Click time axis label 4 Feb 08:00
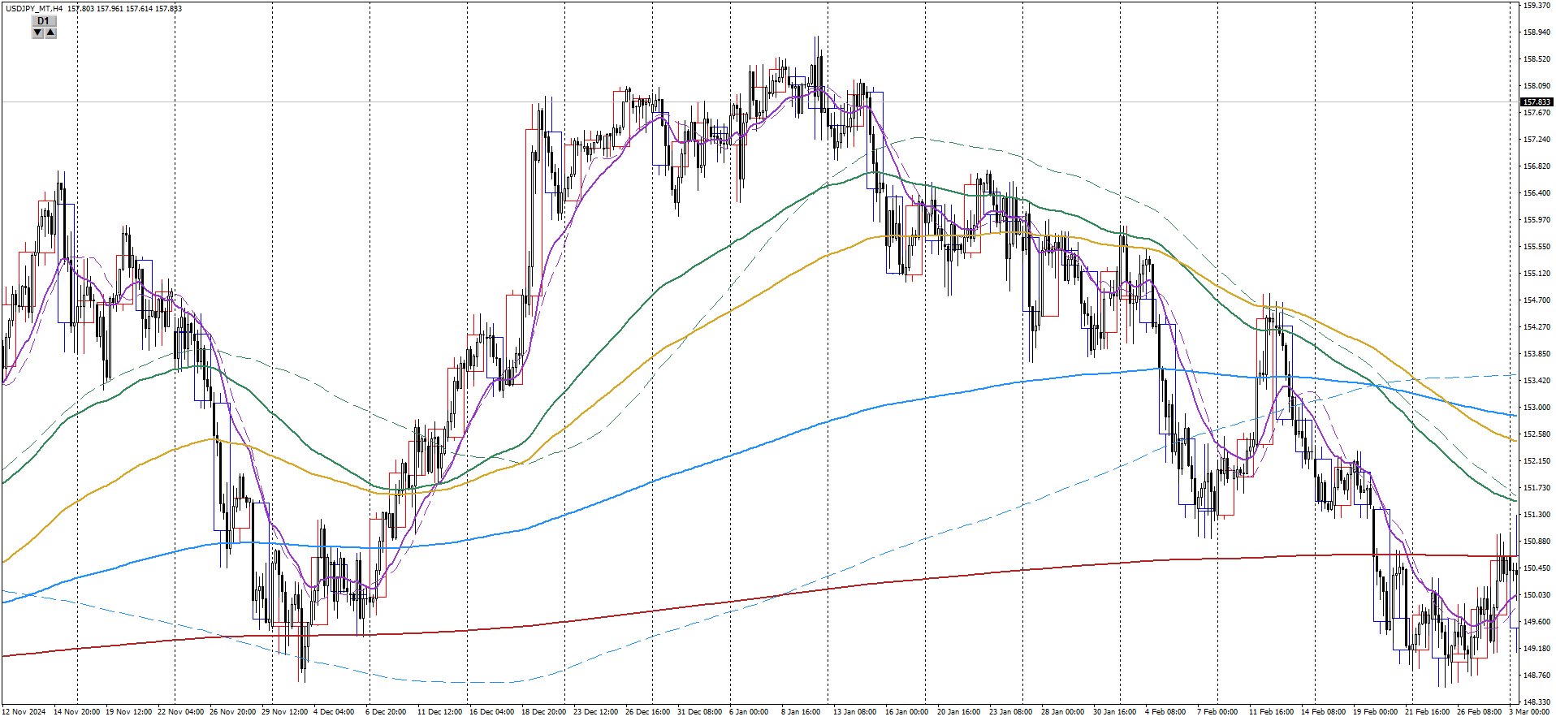 [1165, 712]
